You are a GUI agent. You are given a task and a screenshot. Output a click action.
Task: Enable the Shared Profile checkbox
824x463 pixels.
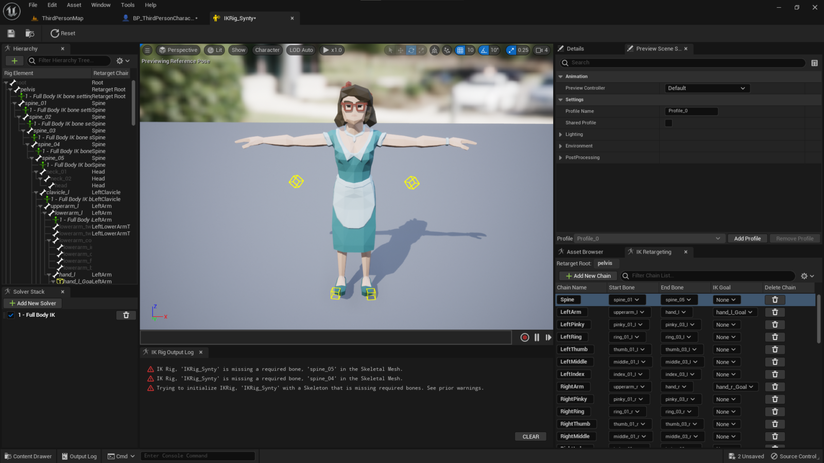pos(668,122)
